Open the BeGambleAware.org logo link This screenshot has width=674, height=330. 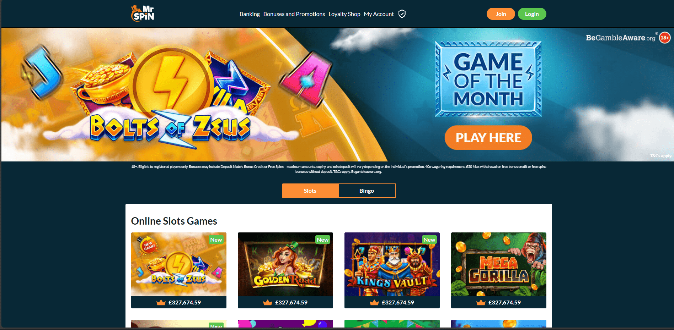click(621, 38)
